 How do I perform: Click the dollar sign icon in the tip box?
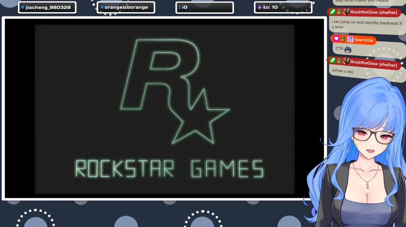pyautogui.click(x=180, y=7)
